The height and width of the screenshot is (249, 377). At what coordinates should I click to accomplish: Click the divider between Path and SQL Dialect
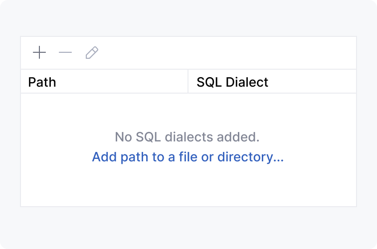point(188,82)
